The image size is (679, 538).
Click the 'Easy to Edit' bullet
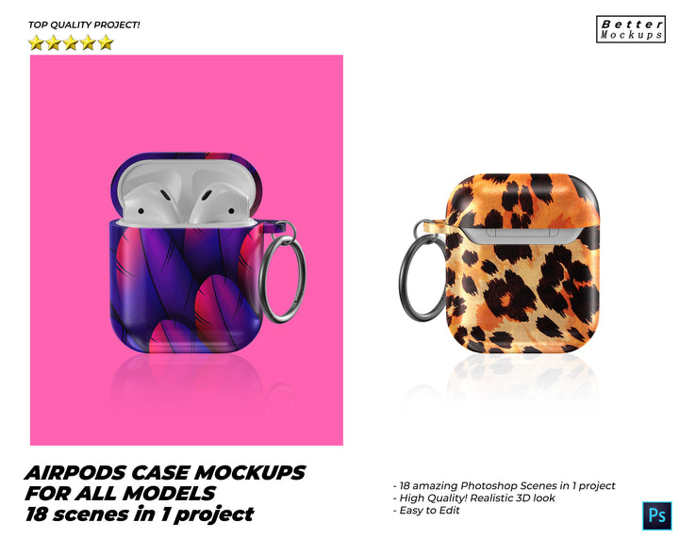[x=426, y=511]
